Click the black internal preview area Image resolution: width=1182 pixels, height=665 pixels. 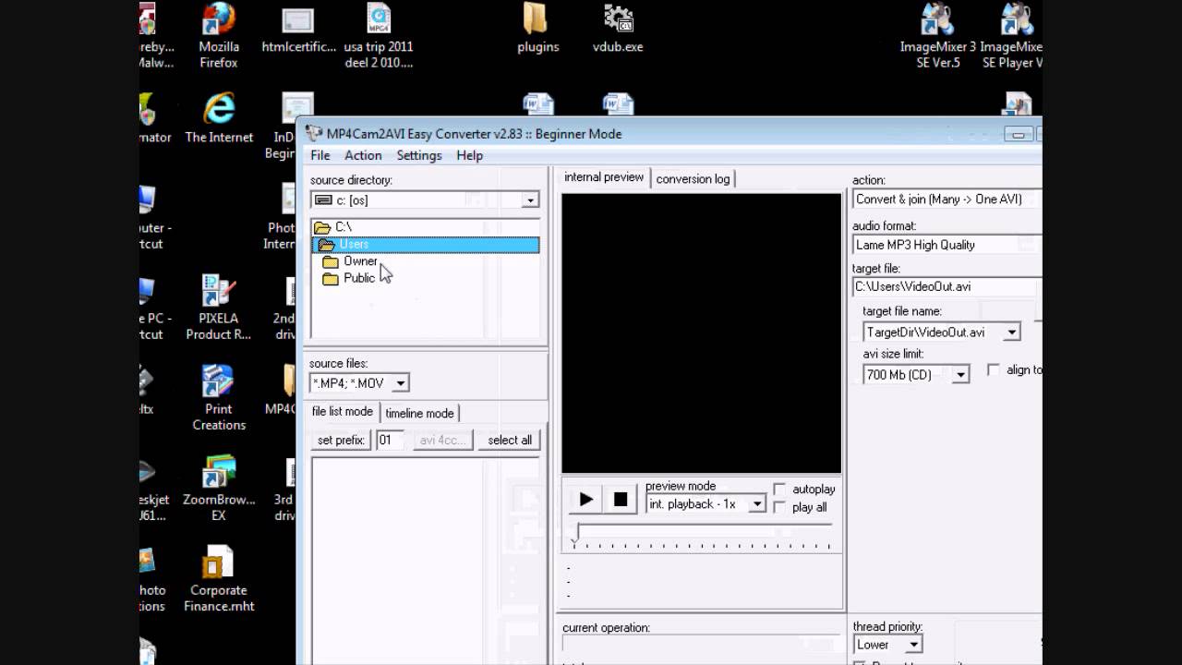coord(702,333)
